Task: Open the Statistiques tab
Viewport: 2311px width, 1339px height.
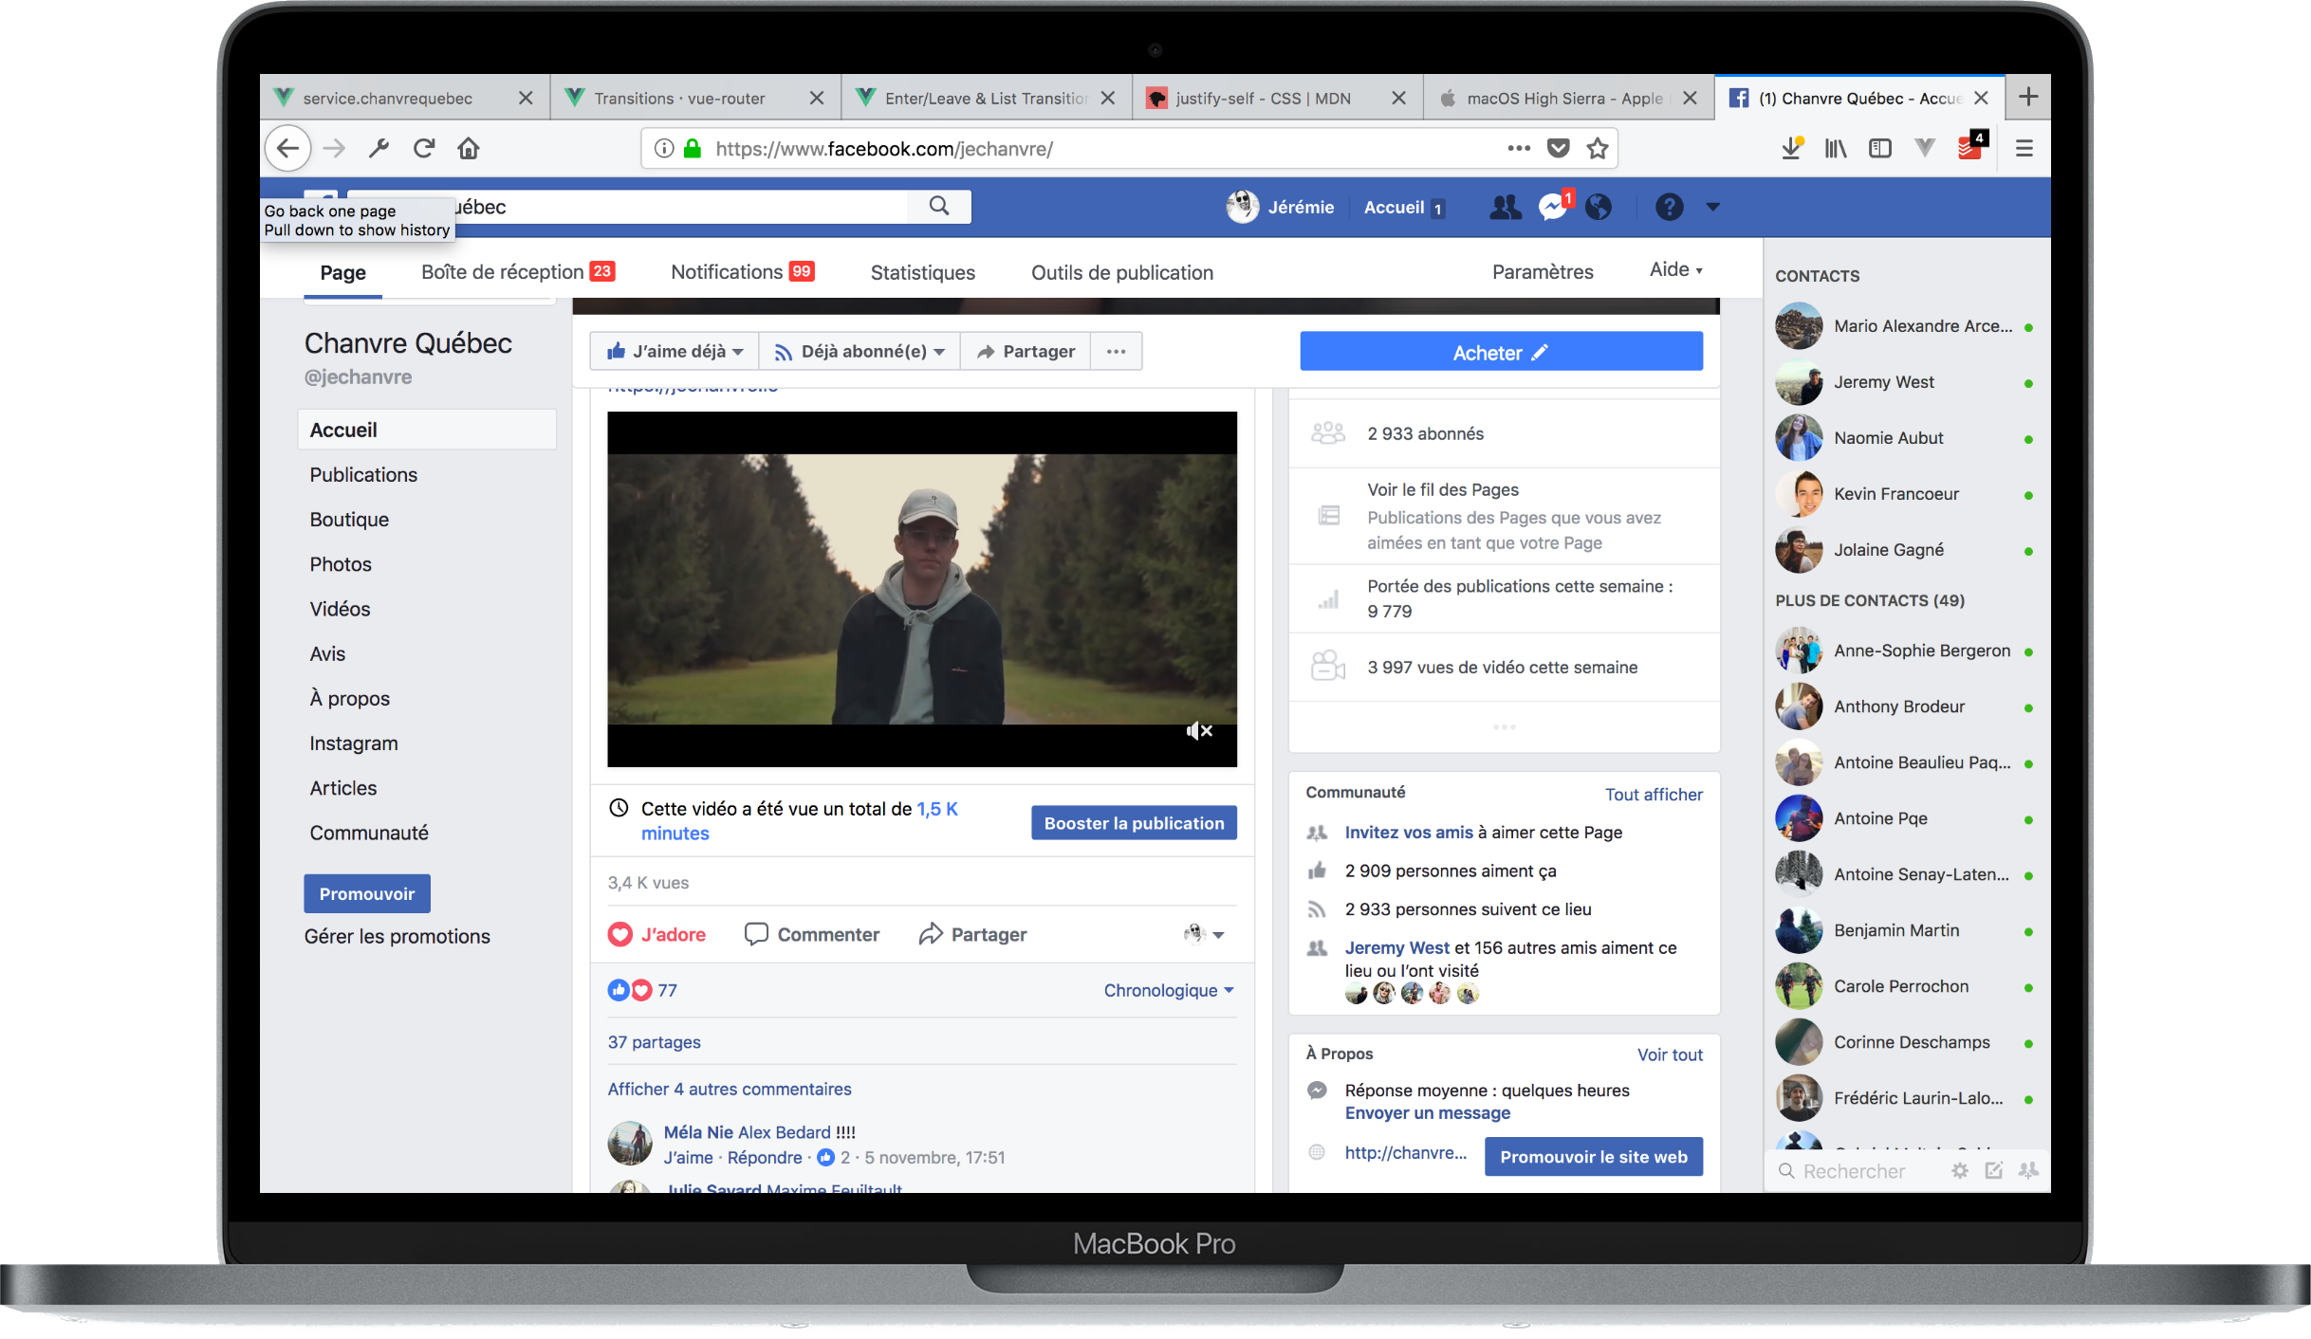Action: 922,273
